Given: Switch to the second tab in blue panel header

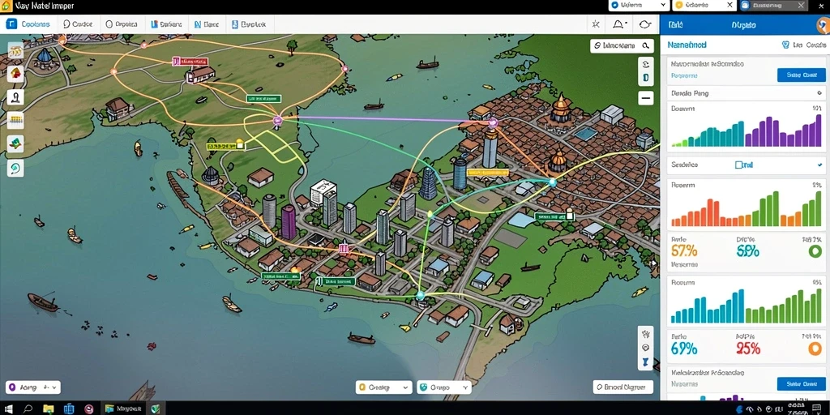Looking at the screenshot, I should coord(743,25).
